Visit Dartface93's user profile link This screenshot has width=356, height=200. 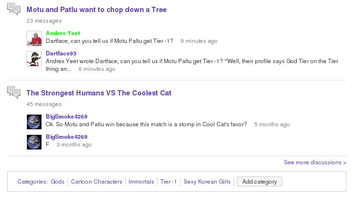(x=61, y=53)
